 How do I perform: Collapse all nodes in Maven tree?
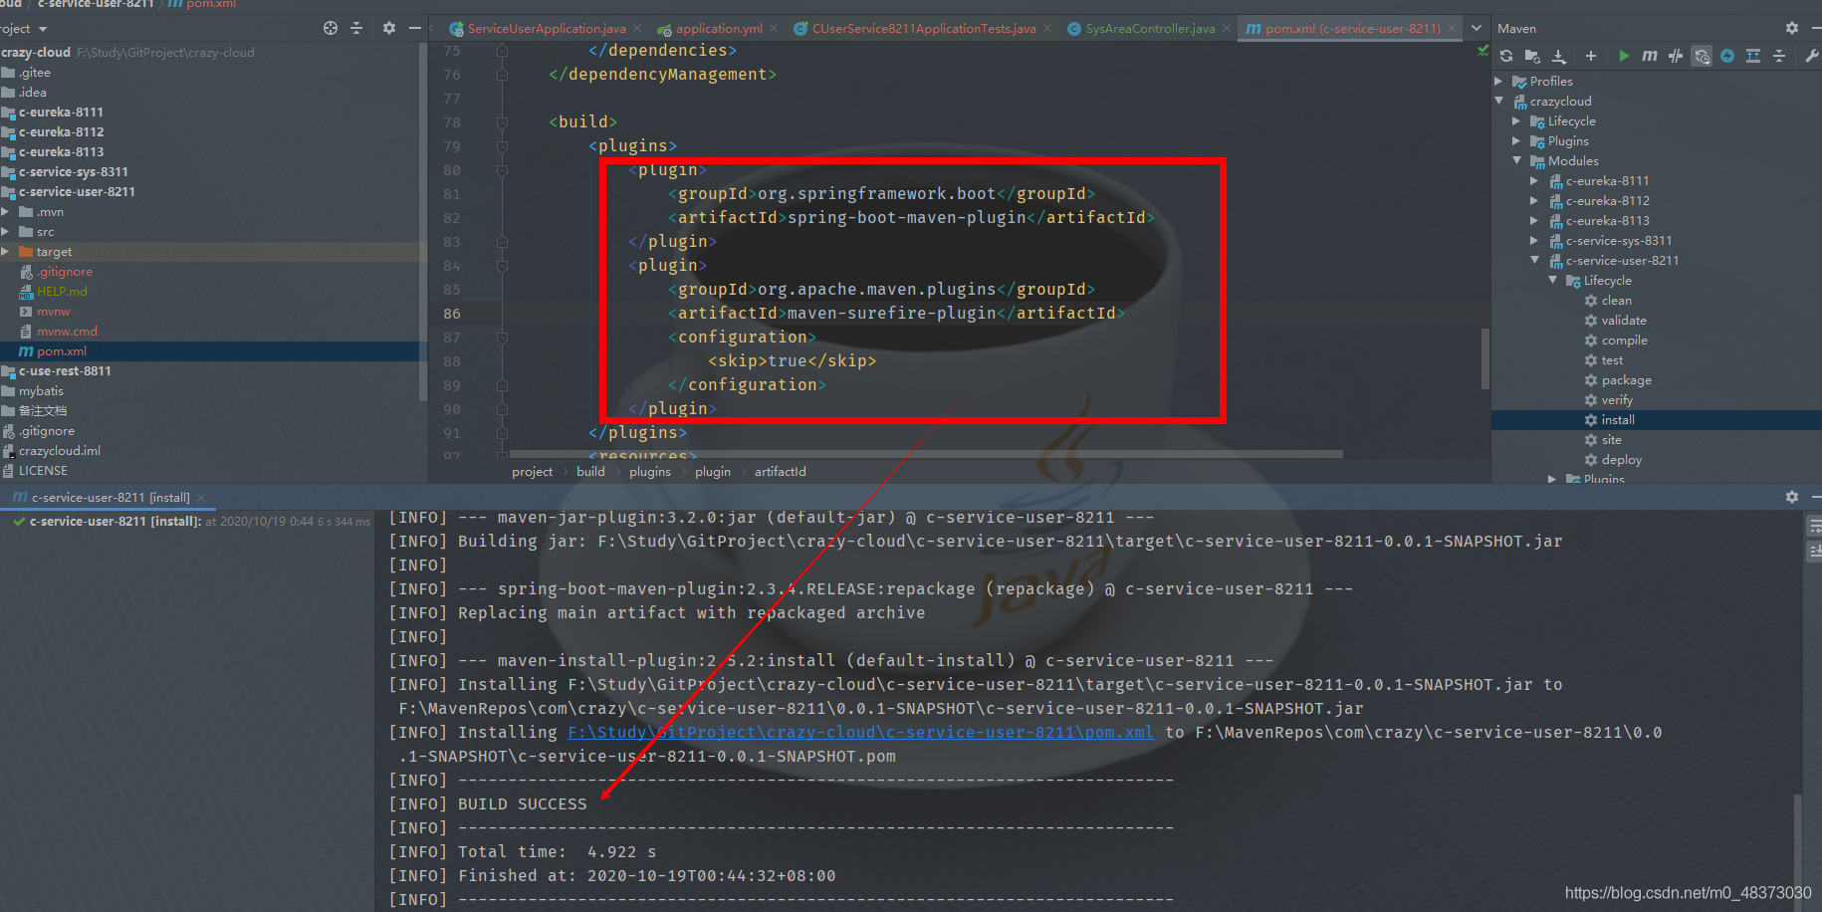tap(1779, 56)
